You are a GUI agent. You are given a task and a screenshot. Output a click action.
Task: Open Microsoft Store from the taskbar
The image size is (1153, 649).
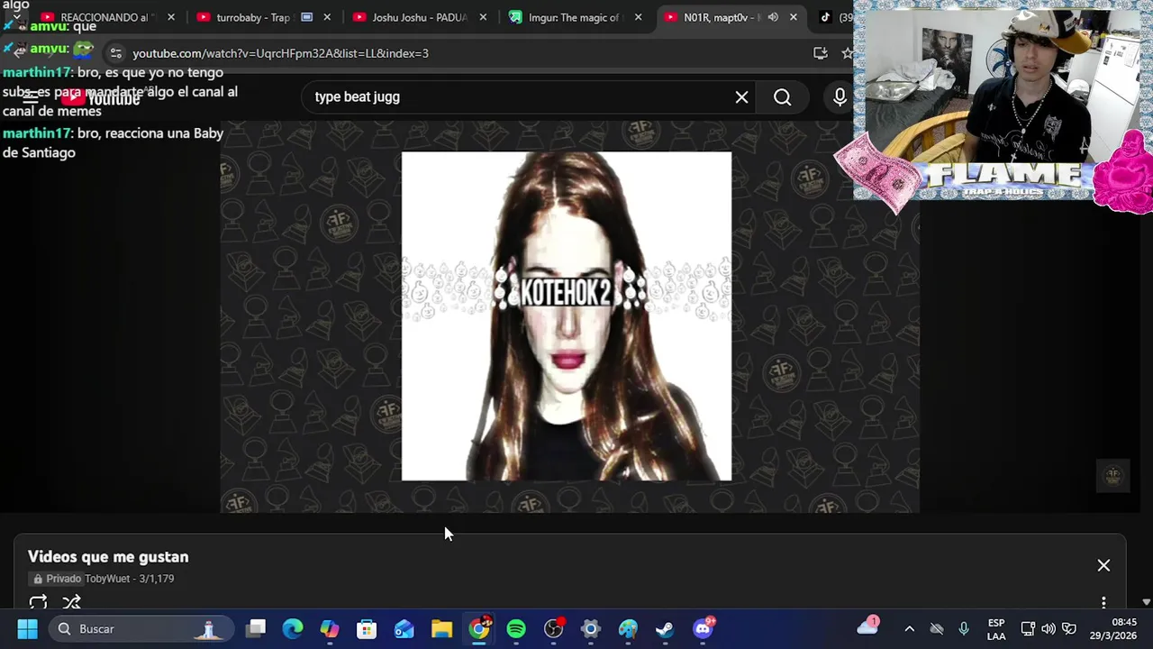(x=367, y=628)
